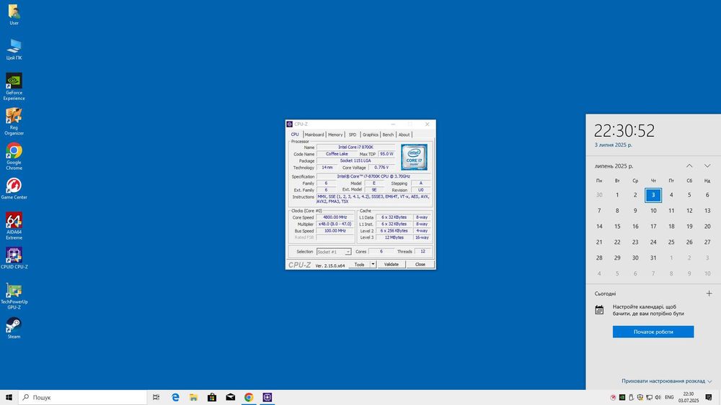
Task: Select July 17 in the calendar
Action: tap(653, 226)
